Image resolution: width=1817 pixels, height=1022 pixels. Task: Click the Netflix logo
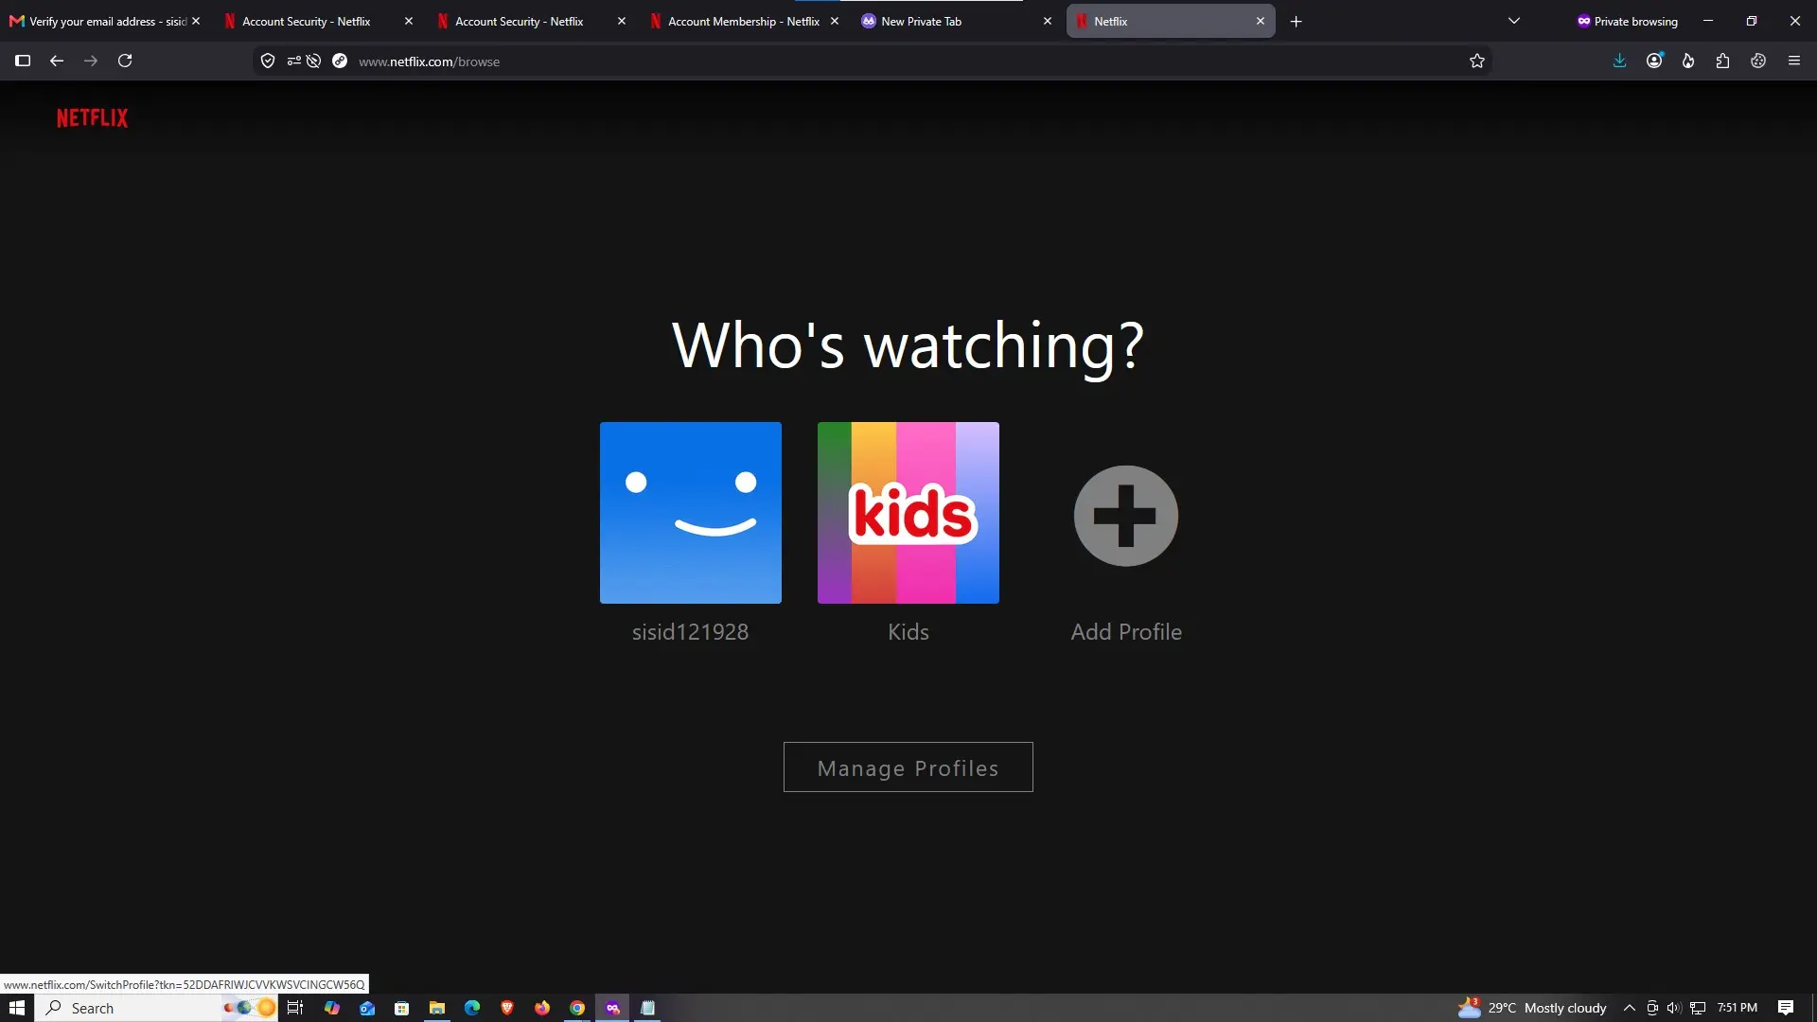click(x=92, y=118)
